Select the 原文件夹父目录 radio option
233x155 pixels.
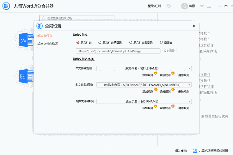coord(130,42)
